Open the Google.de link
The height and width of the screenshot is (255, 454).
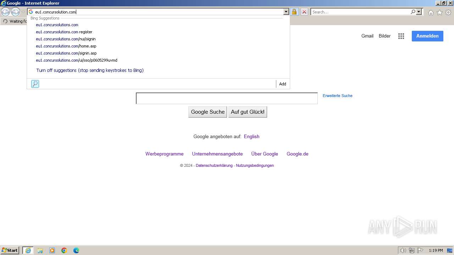point(297,154)
